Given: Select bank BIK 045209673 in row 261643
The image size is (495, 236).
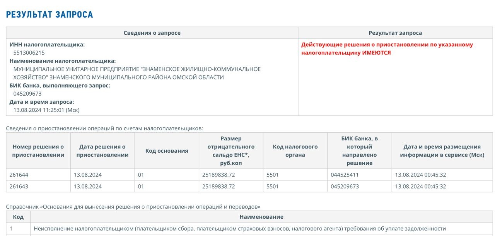Looking at the screenshot, I should tap(345, 186).
